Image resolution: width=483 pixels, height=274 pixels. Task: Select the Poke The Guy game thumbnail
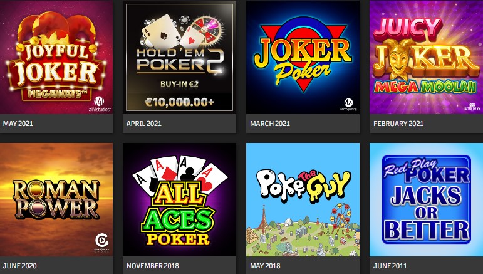(x=303, y=200)
